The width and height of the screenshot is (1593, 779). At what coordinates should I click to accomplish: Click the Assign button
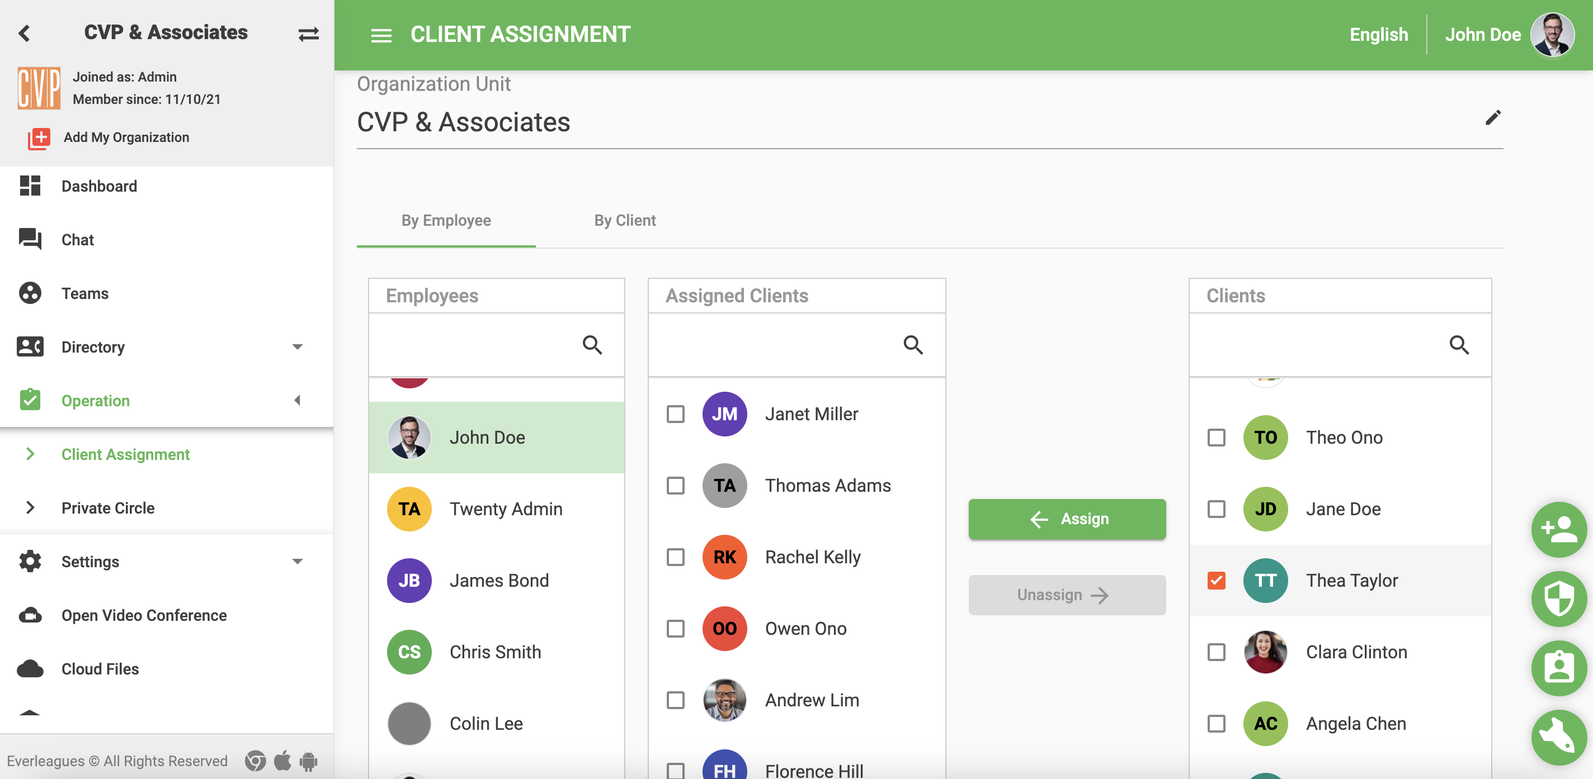(1067, 519)
